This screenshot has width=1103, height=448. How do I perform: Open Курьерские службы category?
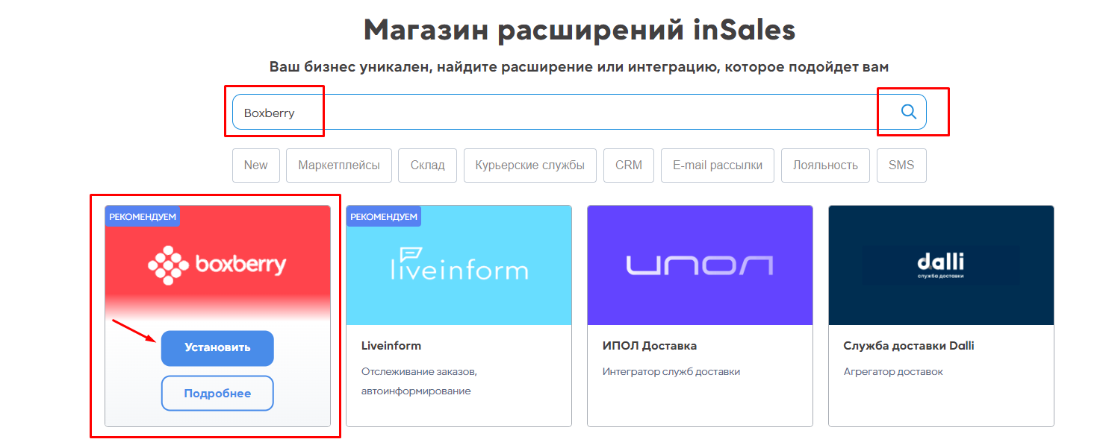530,165
